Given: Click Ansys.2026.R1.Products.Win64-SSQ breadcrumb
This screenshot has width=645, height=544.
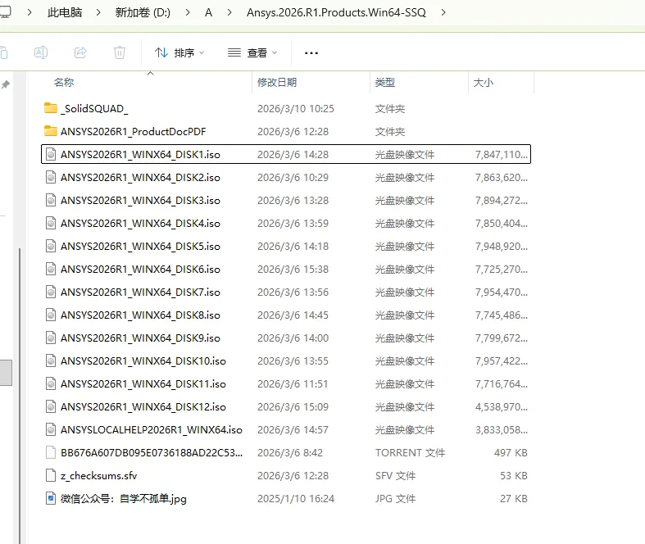Looking at the screenshot, I should point(336,12).
